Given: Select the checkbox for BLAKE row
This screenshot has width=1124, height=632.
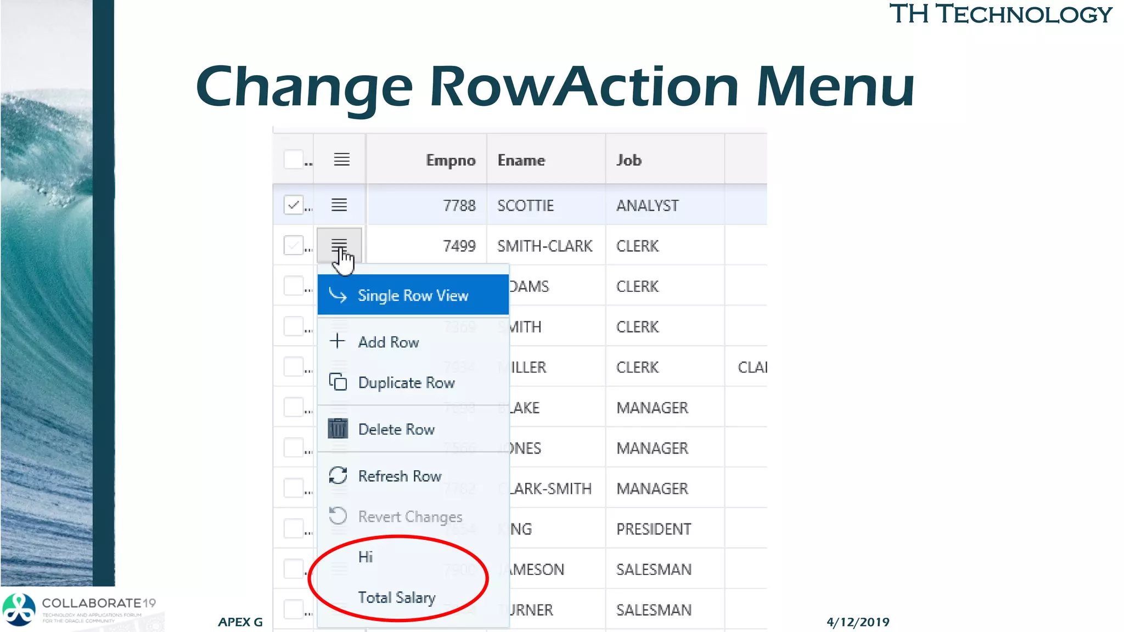Looking at the screenshot, I should 294,407.
